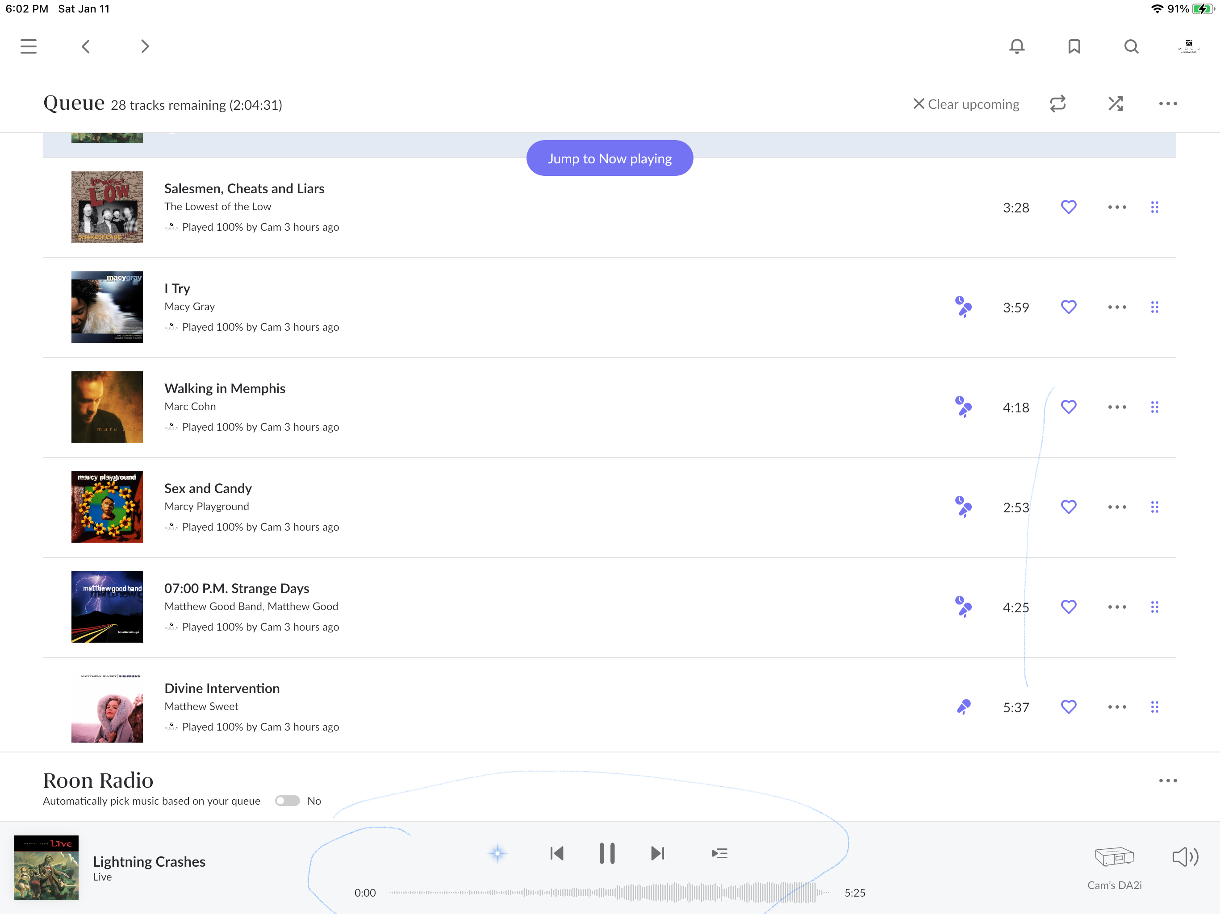The width and height of the screenshot is (1220, 914).
Task: Clear upcoming tracks in queue
Action: (x=966, y=104)
